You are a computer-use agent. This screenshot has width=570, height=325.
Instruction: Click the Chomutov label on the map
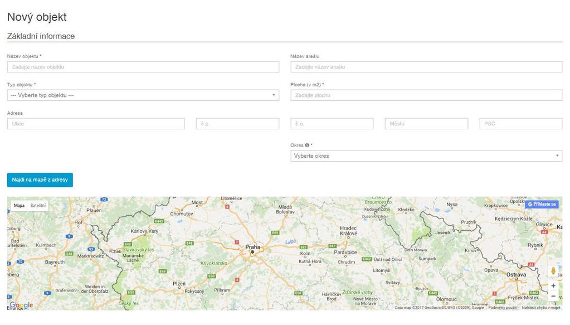tap(182, 214)
